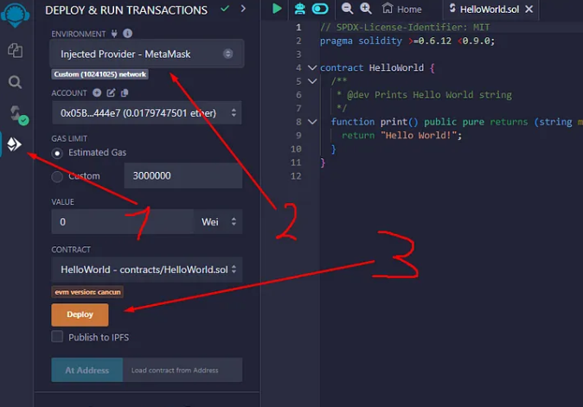The height and width of the screenshot is (407, 583).
Task: Click the environment info icon
Action: coord(127,34)
